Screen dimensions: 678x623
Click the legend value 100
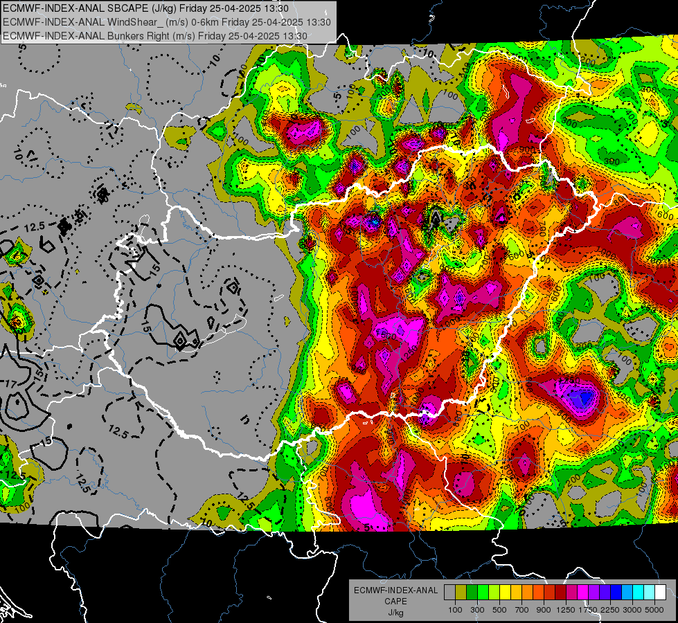tap(455, 610)
